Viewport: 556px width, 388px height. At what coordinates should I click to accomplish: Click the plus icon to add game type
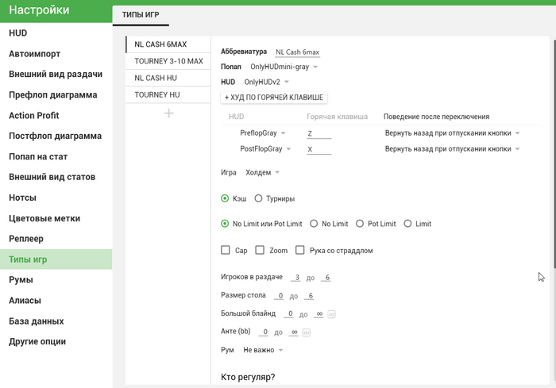168,113
